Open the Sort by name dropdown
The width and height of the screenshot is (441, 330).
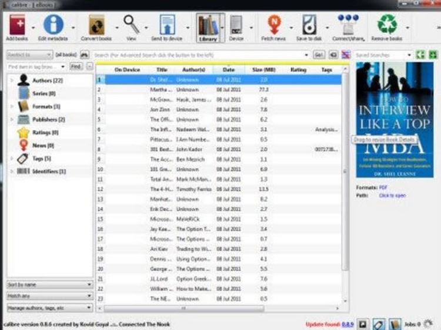[x=49, y=284]
